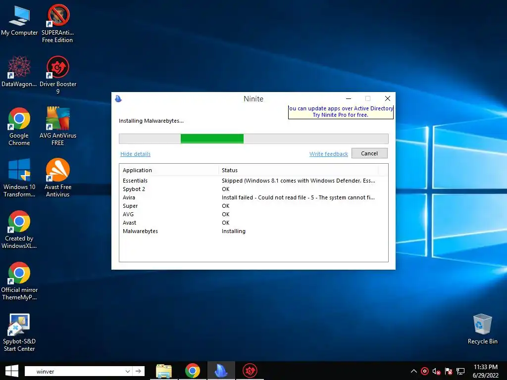The width and height of the screenshot is (507, 380).
Task: Click the Application column header
Action: coord(169,170)
